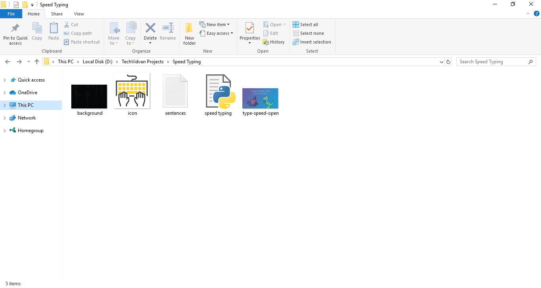Open the New item dropdown
This screenshot has height=288, width=541.
tap(215, 25)
